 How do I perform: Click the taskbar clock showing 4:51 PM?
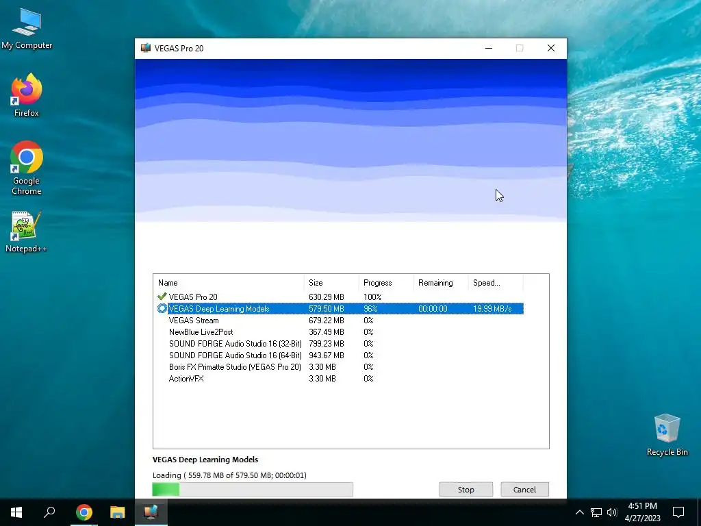pos(642,512)
